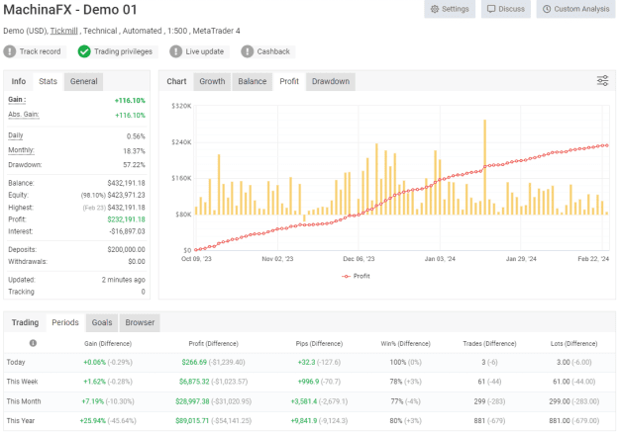Open the Browser tab
This screenshot has height=434, width=619.
click(140, 322)
